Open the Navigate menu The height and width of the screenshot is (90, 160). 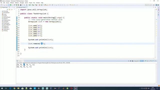(22, 3)
